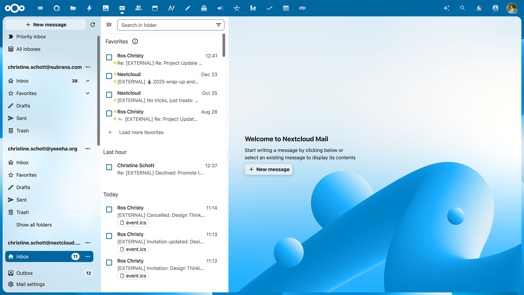Check the Christine Schott 12:37 message
This screenshot has width=524, height=295.
(109, 167)
